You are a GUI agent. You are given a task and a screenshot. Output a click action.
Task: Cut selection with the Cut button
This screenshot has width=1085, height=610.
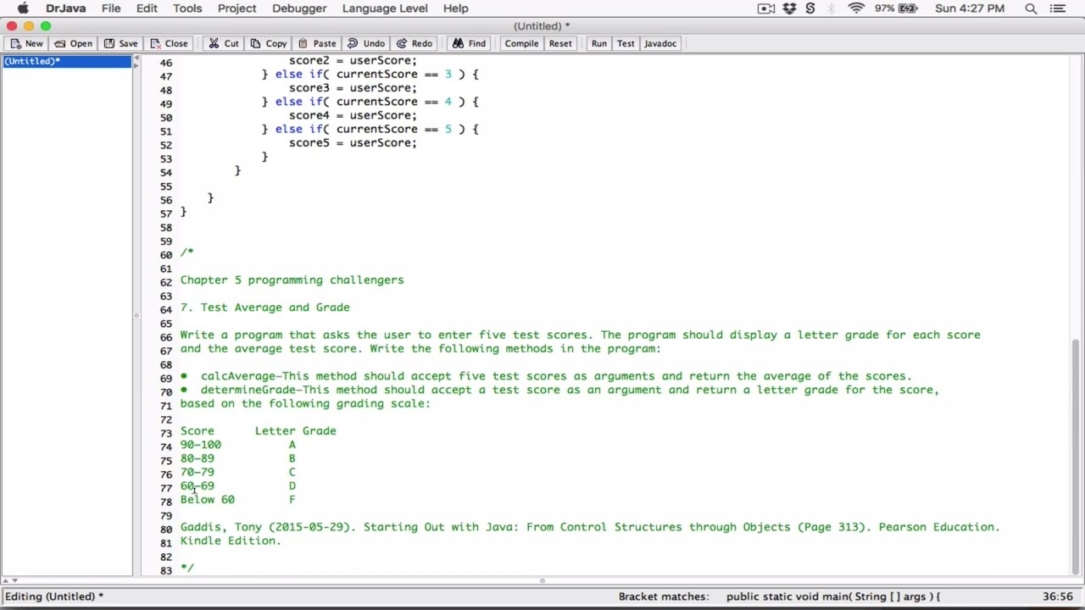(224, 43)
